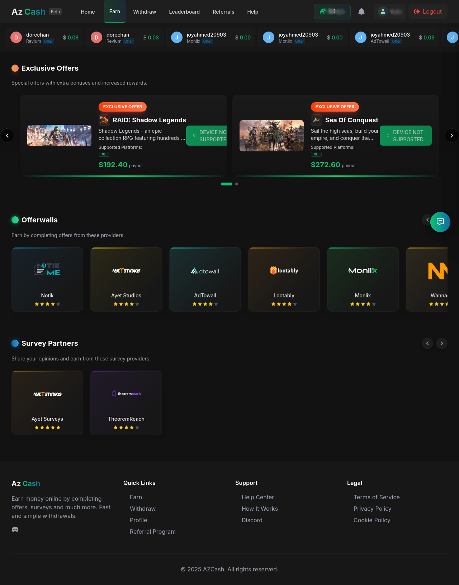This screenshot has width=459, height=585.
Task: Click the Monlix offerwall logo
Action: pos(363,270)
